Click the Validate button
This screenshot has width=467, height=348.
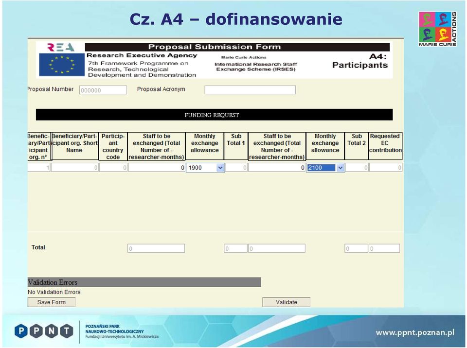(286, 302)
